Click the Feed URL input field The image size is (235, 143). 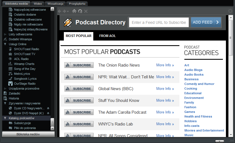pos(159,22)
